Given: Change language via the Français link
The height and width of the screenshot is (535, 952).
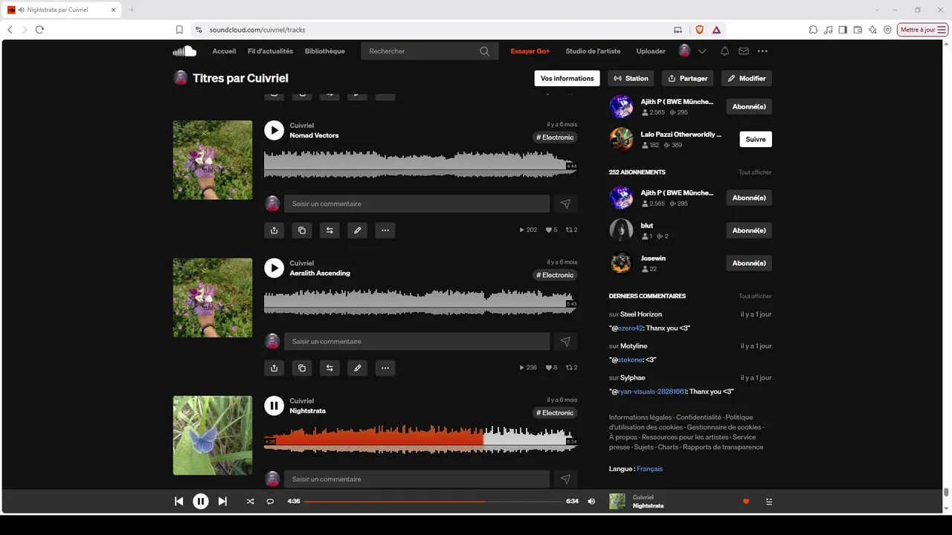Looking at the screenshot, I should coord(649,469).
